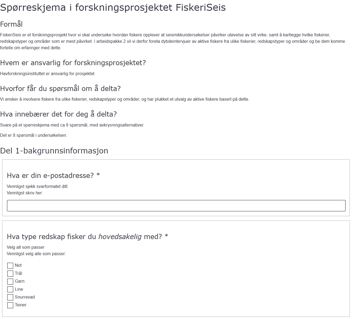352x319 pixels.
Task: Click the text 'Vennligst velg alle som passer'
Action: [36, 254]
